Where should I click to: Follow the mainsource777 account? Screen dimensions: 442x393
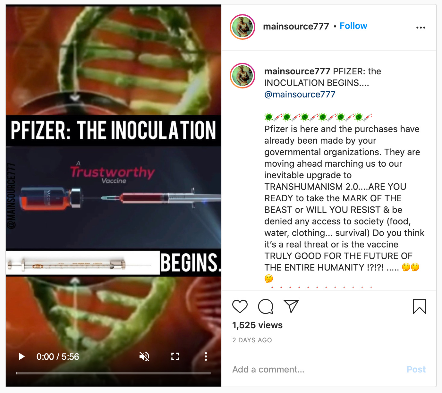point(353,26)
